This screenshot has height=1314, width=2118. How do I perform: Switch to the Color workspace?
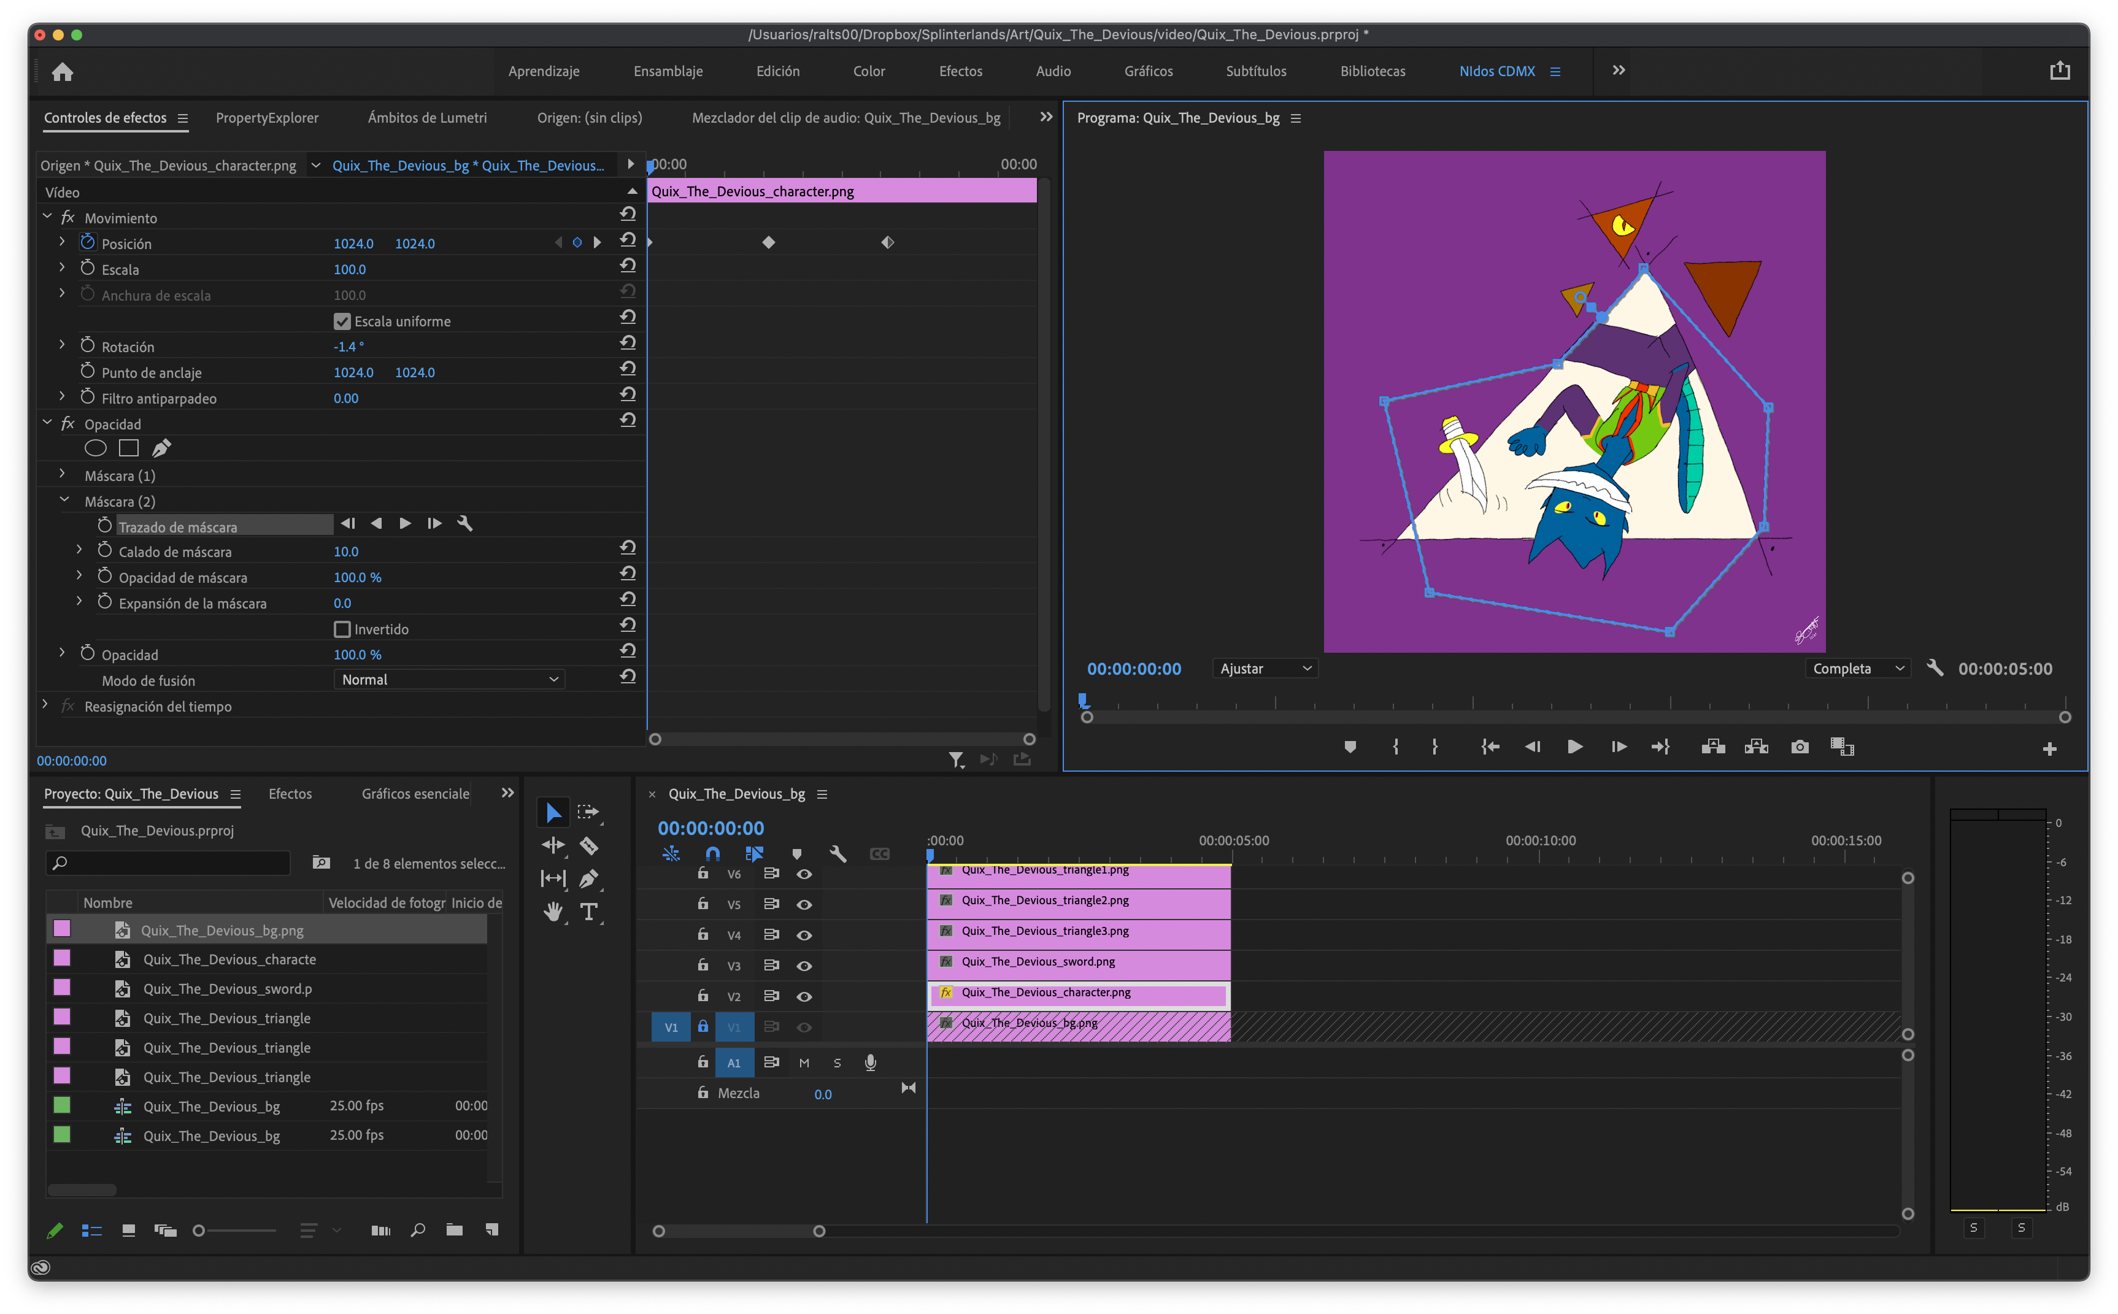869,71
